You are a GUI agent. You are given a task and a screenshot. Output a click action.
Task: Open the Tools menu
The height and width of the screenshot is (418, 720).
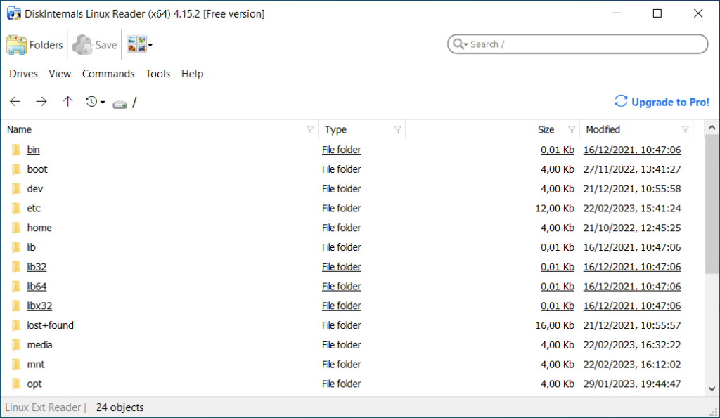(158, 74)
